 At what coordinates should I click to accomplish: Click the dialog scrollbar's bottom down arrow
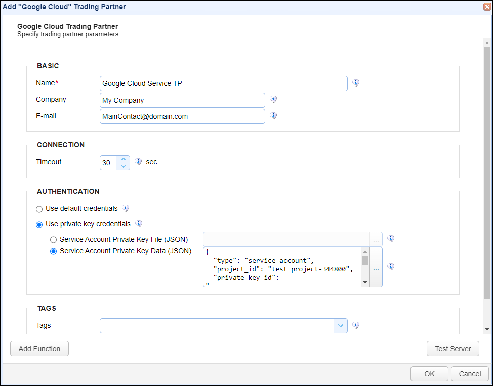[487, 329]
